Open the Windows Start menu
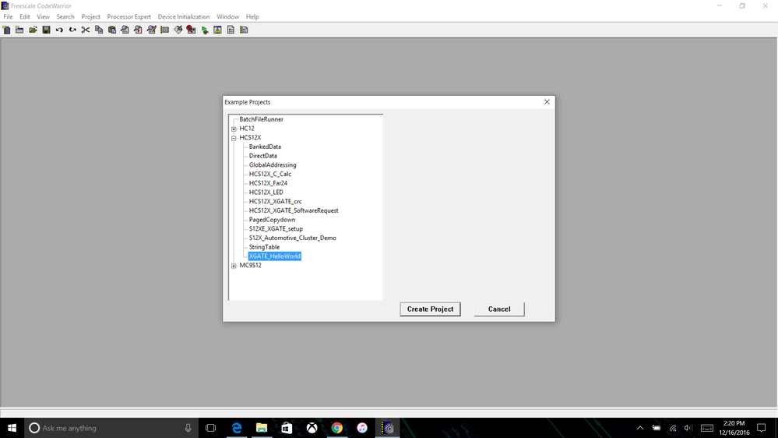778x438 pixels. pos(12,428)
